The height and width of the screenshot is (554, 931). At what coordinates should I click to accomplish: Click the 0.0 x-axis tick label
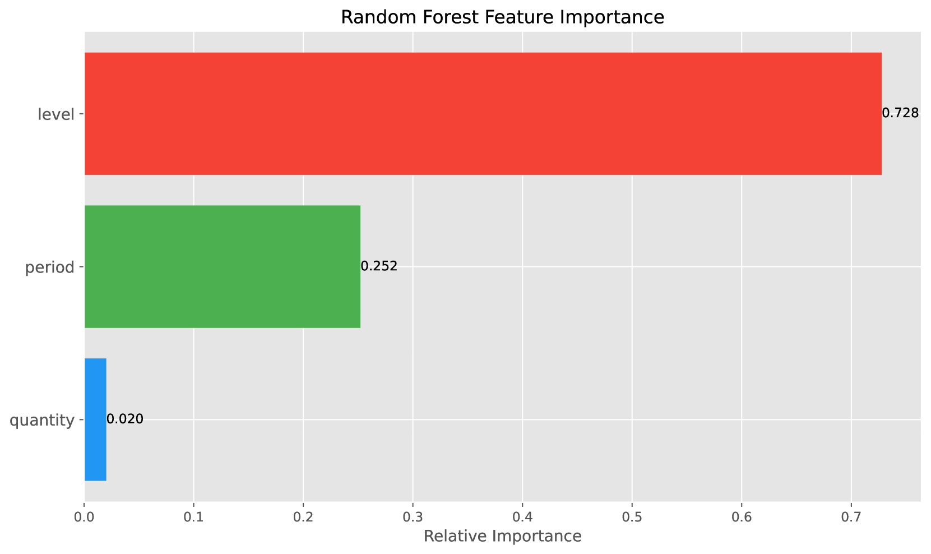click(84, 515)
